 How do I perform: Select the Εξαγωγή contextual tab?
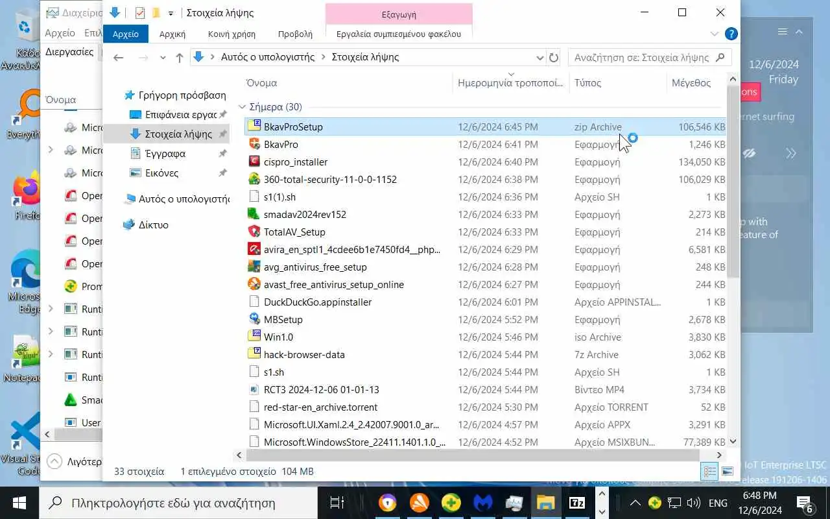(x=399, y=14)
